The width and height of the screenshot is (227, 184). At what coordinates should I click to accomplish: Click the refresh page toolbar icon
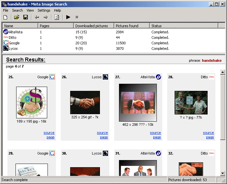tap(57, 17)
